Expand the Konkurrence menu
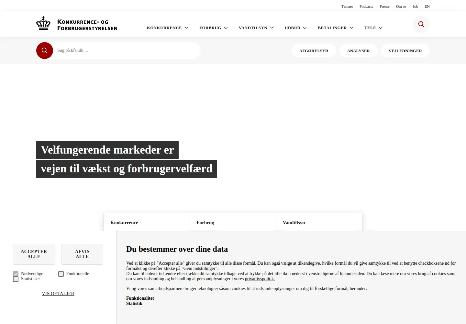This screenshot has width=466, height=324. click(168, 28)
